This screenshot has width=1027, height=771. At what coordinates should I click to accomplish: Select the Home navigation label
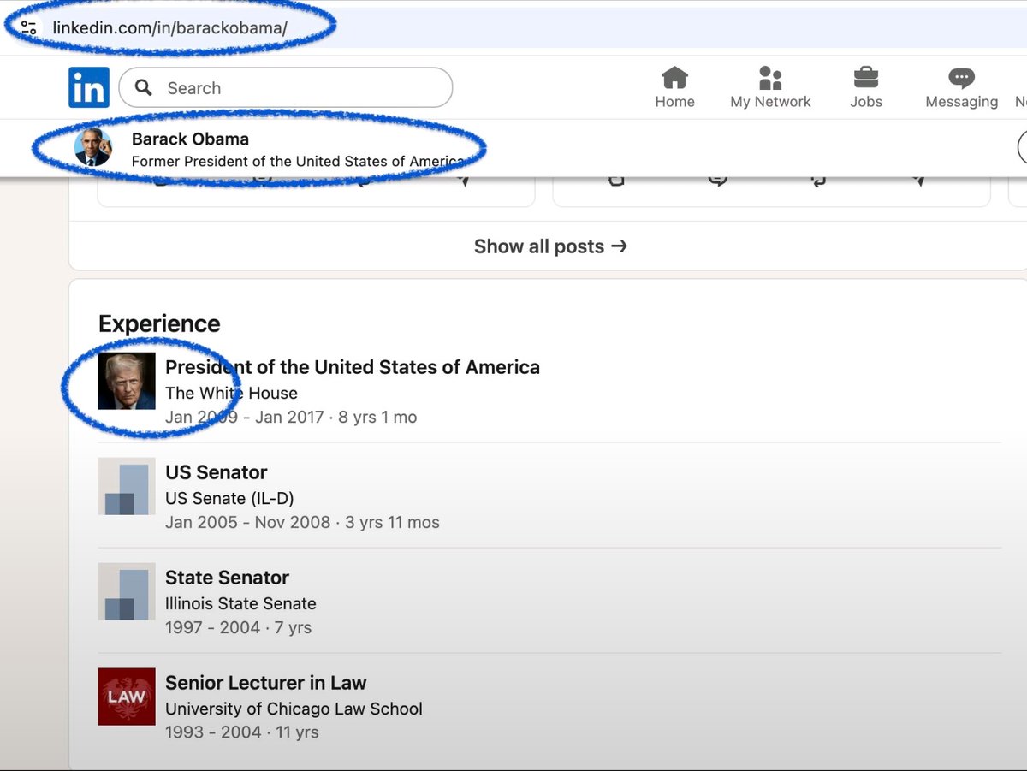pyautogui.click(x=674, y=101)
